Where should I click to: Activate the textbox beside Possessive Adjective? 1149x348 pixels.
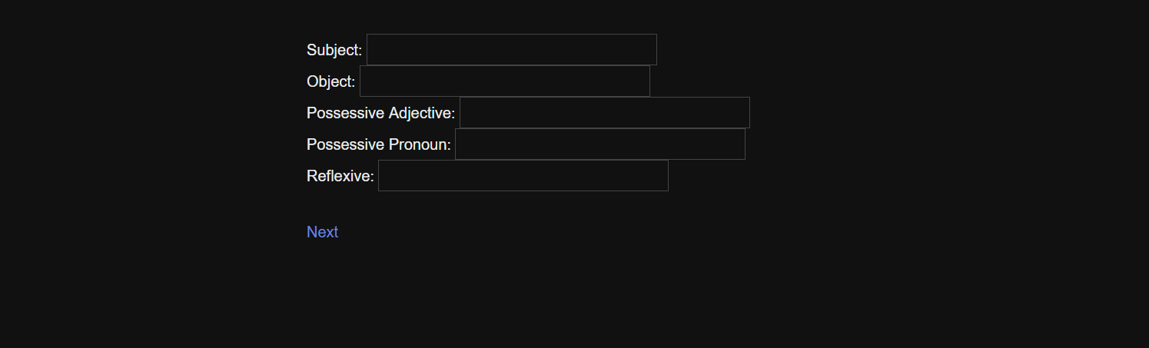[604, 113]
